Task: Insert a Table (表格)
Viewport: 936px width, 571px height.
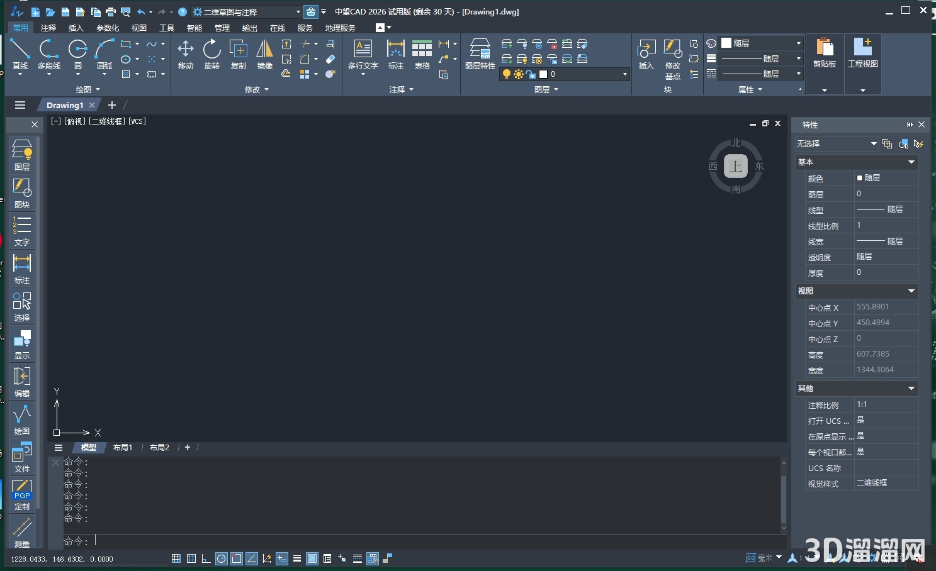Action: pyautogui.click(x=422, y=54)
